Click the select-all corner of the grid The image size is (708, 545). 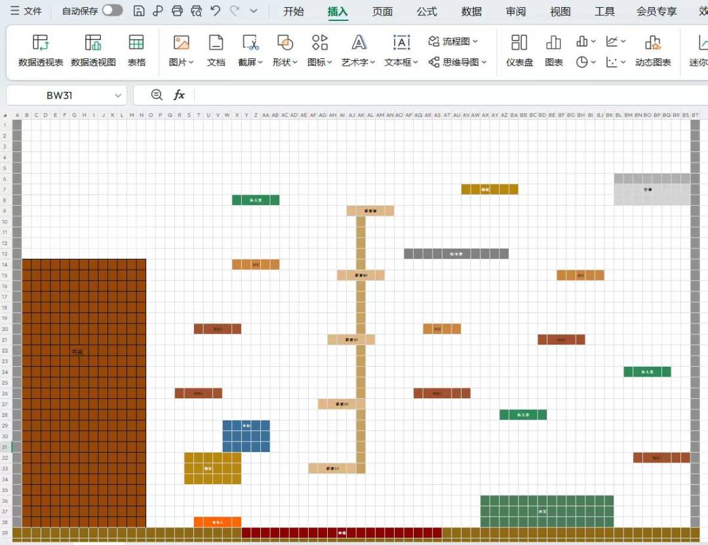click(x=5, y=115)
